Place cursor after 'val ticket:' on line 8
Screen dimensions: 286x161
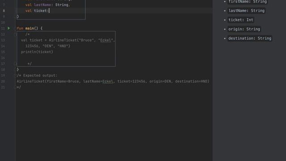[x=49, y=11]
